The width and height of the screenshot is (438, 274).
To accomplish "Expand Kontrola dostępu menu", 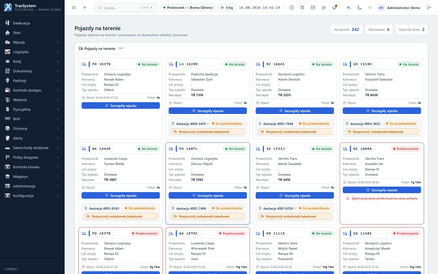I will tap(32, 90).
